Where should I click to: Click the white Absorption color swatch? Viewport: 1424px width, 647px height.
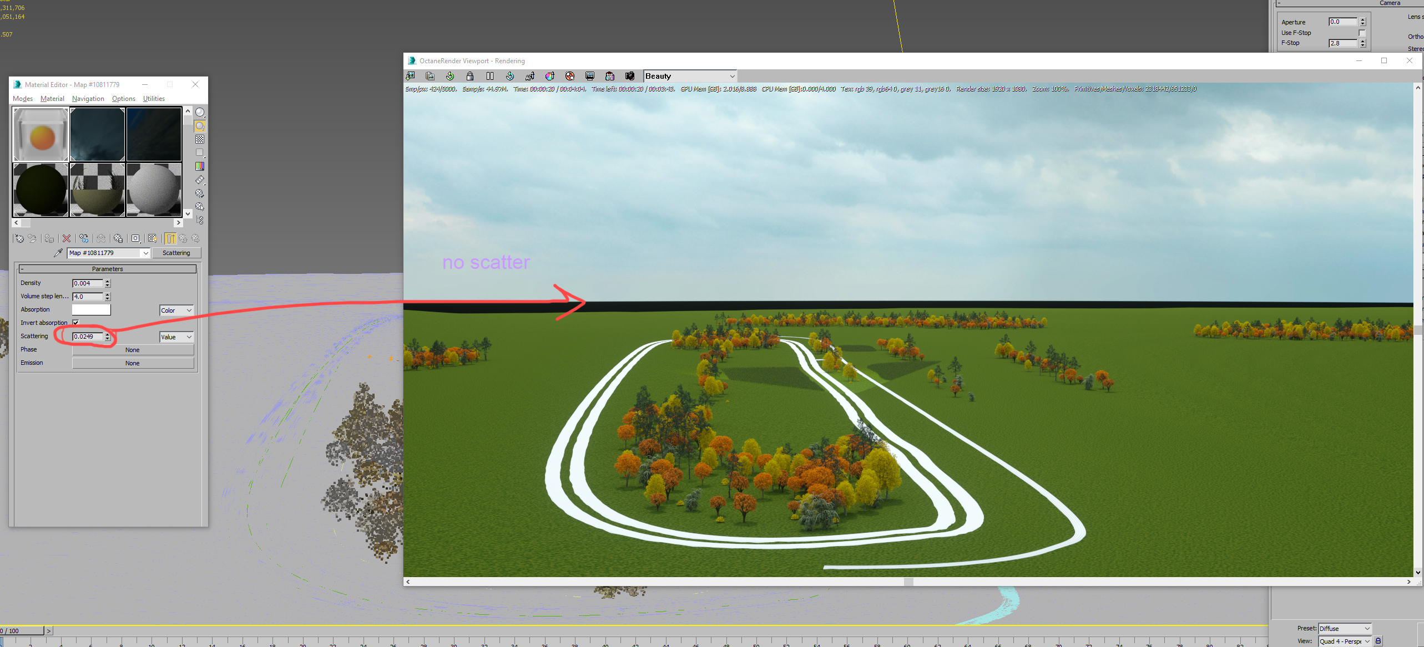(x=91, y=310)
